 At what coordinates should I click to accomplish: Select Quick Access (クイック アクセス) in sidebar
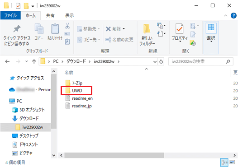[x=27, y=78]
